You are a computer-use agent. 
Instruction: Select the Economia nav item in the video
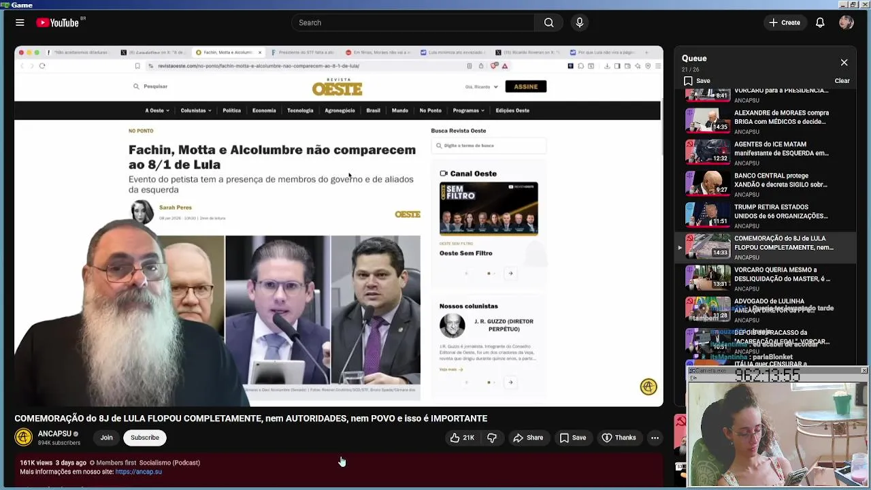264,110
